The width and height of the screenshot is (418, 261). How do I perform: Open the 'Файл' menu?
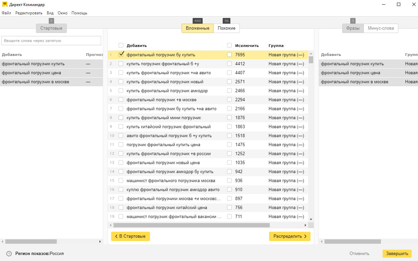tap(6, 13)
